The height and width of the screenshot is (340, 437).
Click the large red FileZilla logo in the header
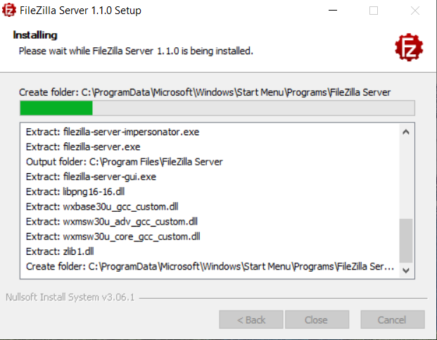click(x=408, y=48)
